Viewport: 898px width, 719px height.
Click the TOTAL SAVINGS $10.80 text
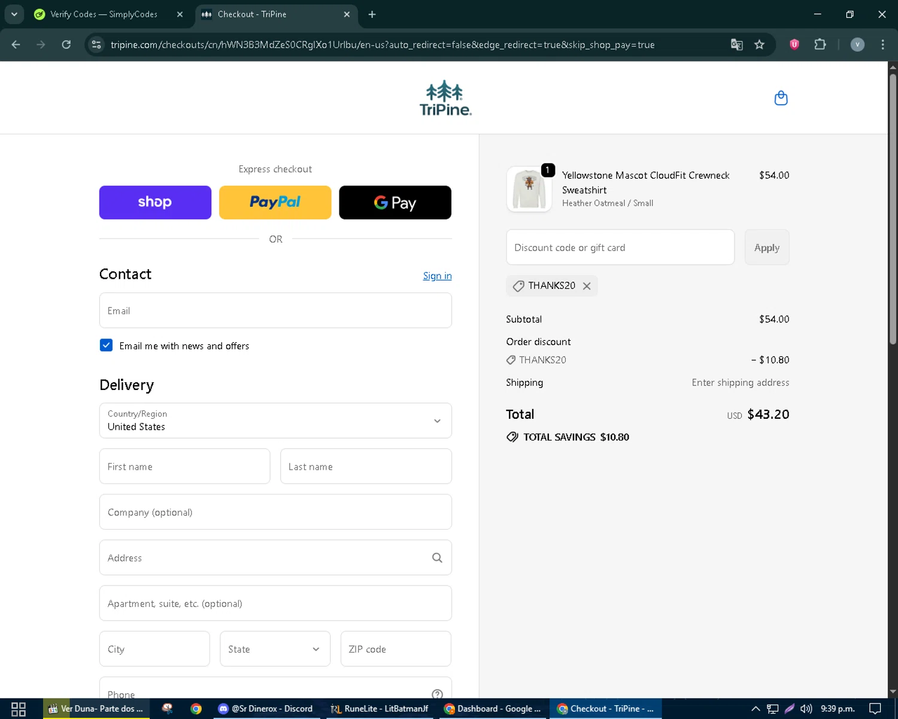[x=576, y=437]
